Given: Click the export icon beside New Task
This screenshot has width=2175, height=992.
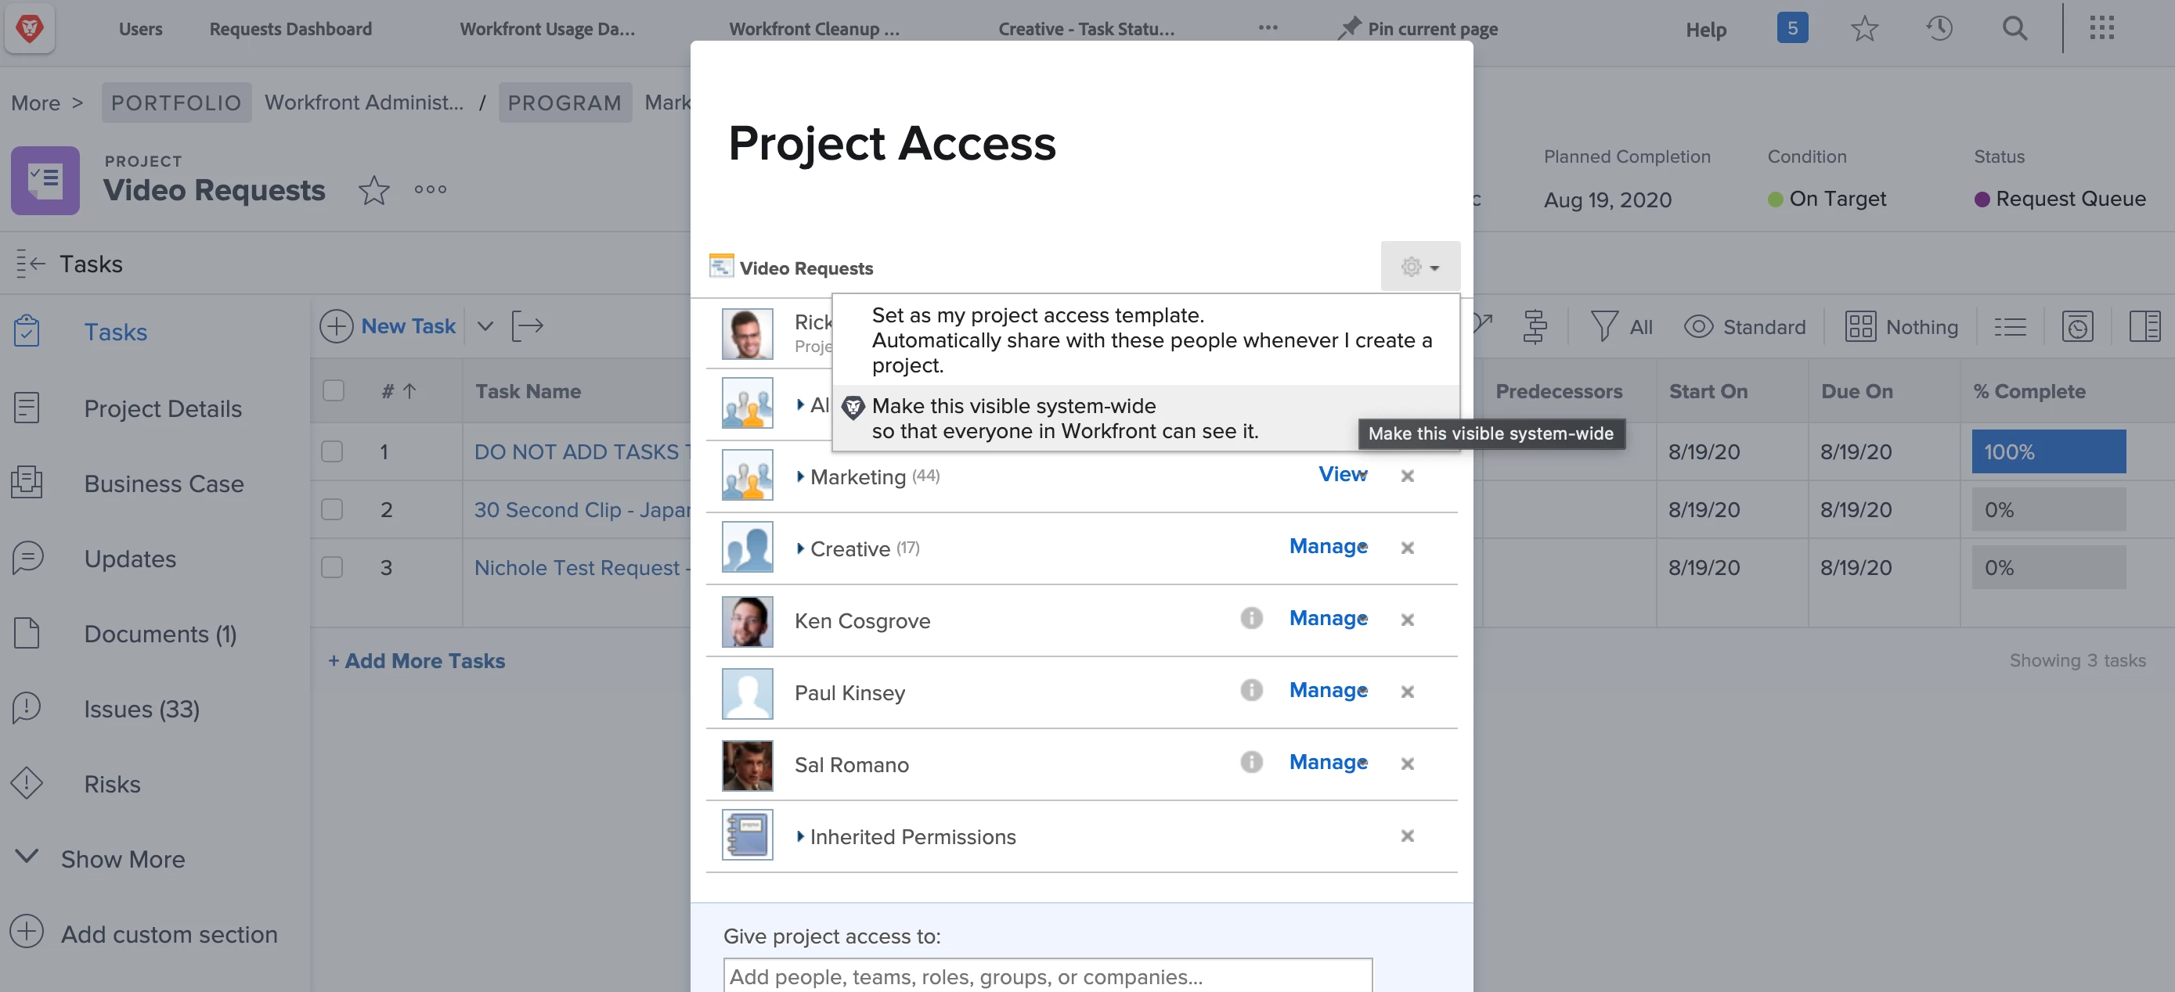Looking at the screenshot, I should point(527,325).
